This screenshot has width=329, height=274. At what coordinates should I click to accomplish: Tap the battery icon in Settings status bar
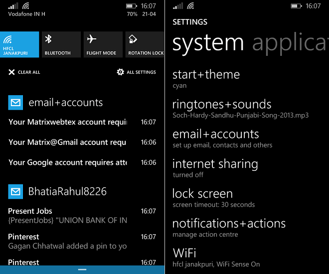tap(296, 6)
